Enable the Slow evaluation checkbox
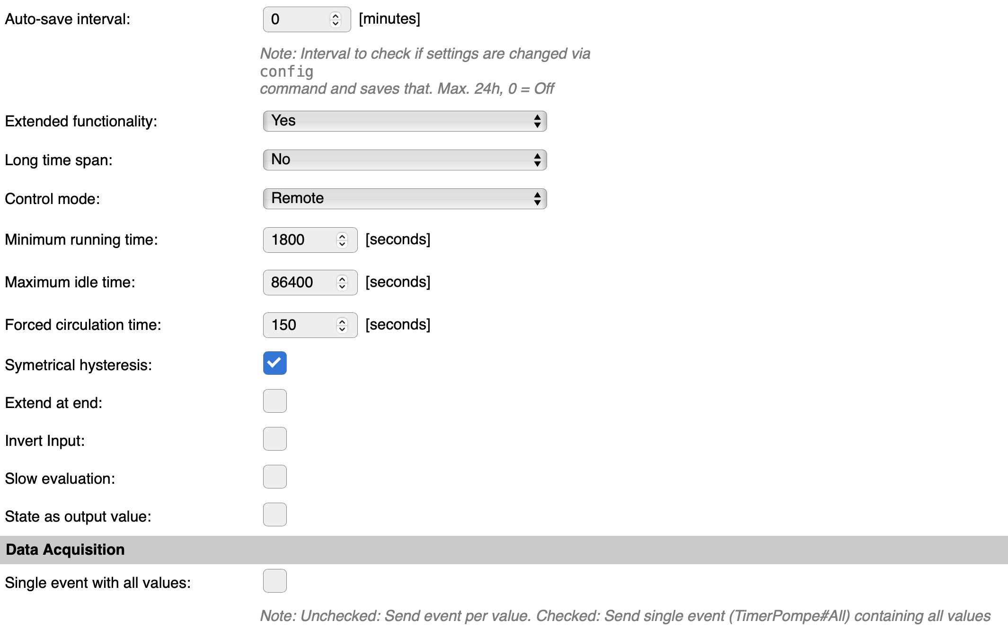The width and height of the screenshot is (1008, 639). (x=275, y=477)
